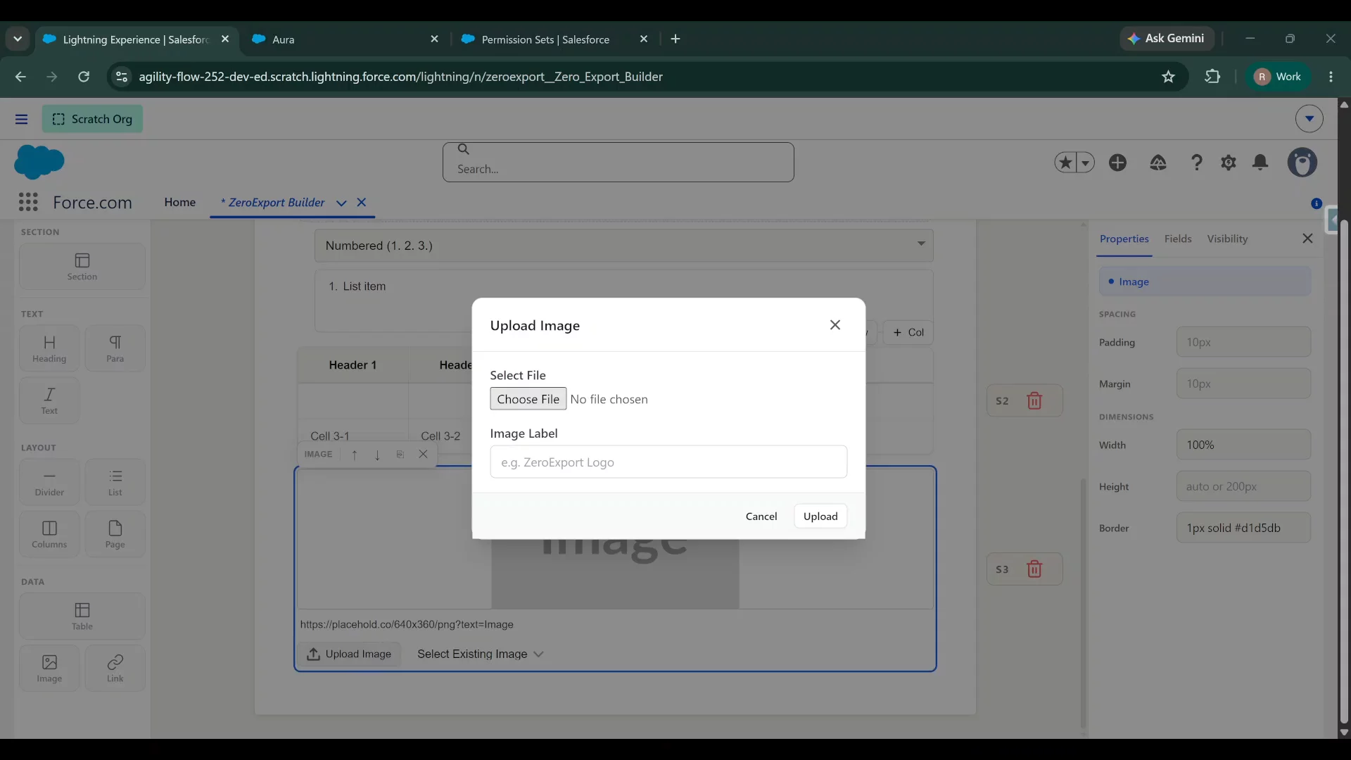The width and height of the screenshot is (1351, 760).
Task: Insert a Para element
Action: [115, 348]
